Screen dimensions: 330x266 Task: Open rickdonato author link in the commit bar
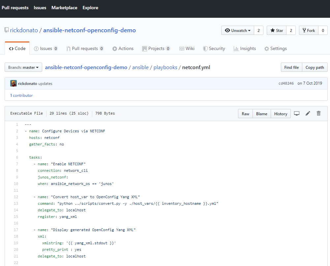28,83
